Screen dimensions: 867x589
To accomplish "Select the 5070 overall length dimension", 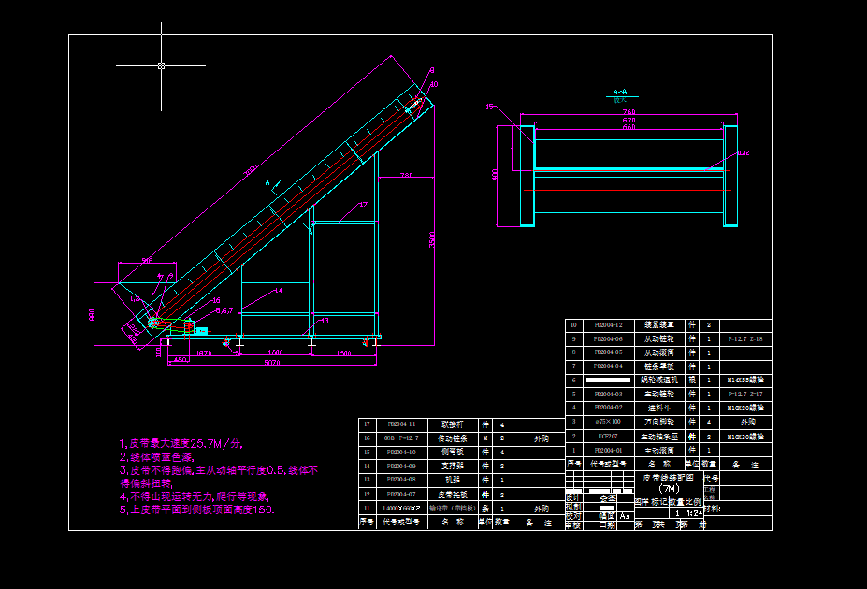I will point(272,363).
